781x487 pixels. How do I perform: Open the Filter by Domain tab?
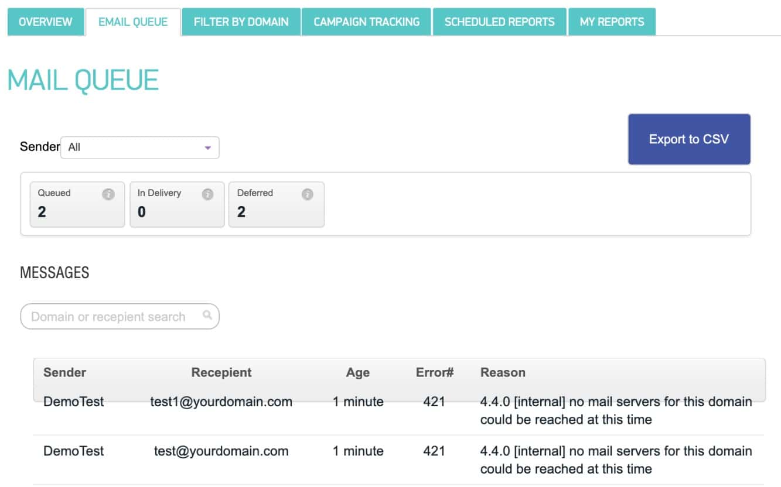tap(241, 21)
